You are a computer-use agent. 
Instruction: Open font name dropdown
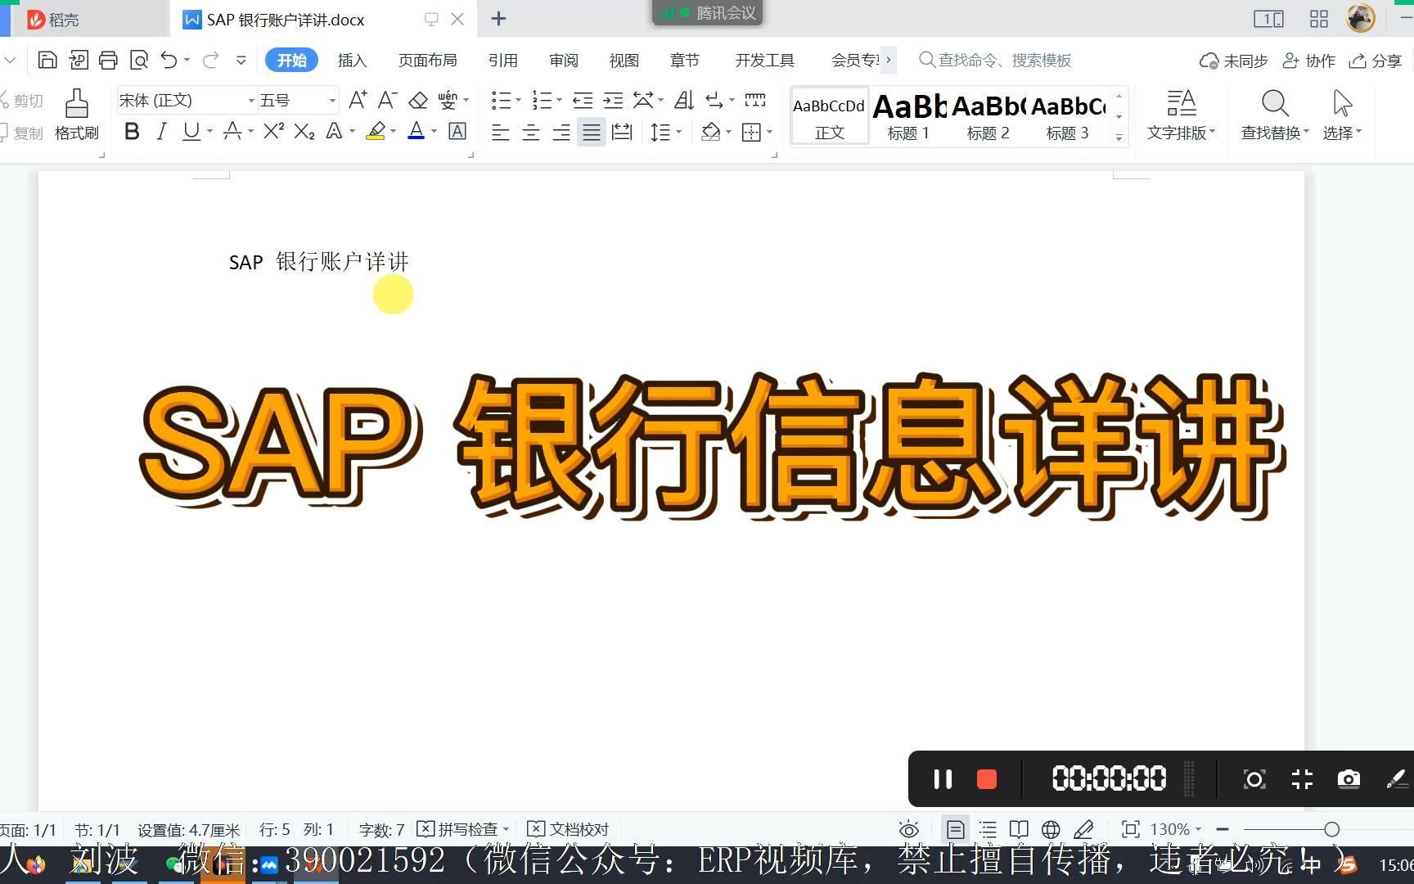pyautogui.click(x=251, y=101)
